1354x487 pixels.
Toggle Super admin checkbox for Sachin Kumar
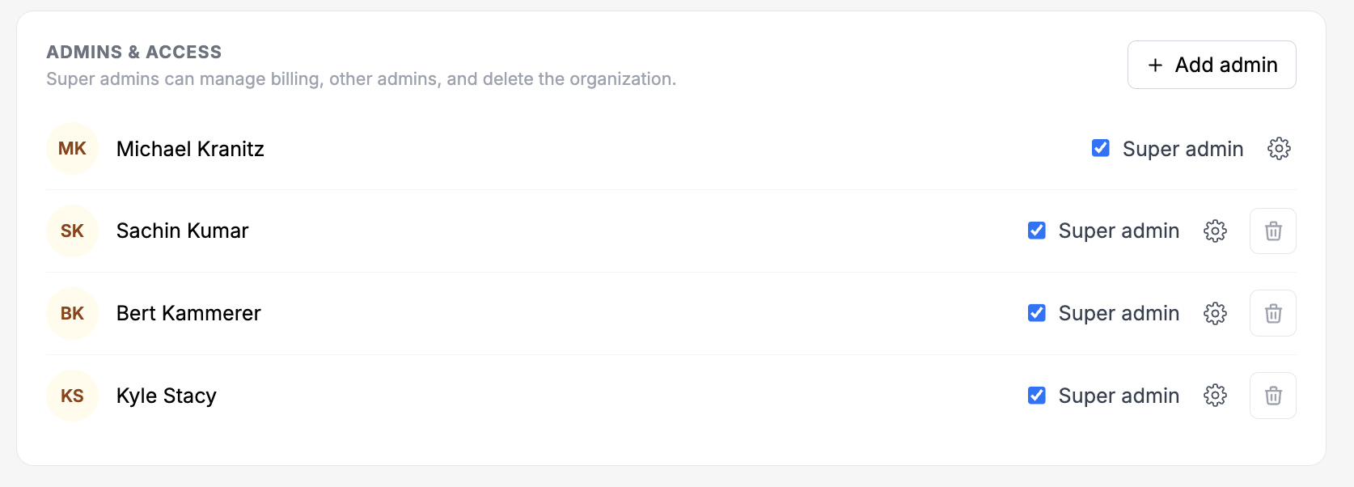(x=1037, y=231)
